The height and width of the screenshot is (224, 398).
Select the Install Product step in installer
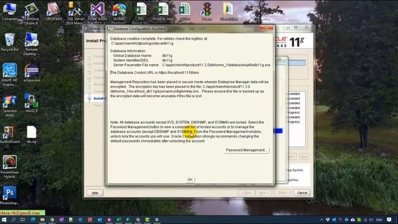98,98
